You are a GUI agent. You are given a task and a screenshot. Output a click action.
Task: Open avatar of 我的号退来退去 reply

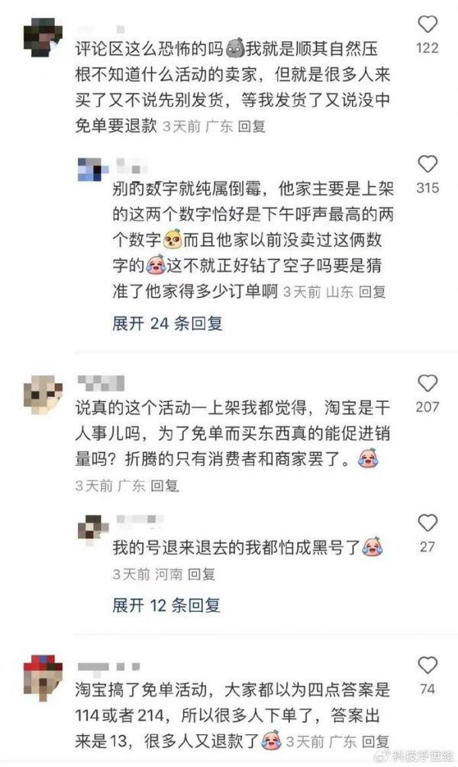pyautogui.click(x=93, y=529)
